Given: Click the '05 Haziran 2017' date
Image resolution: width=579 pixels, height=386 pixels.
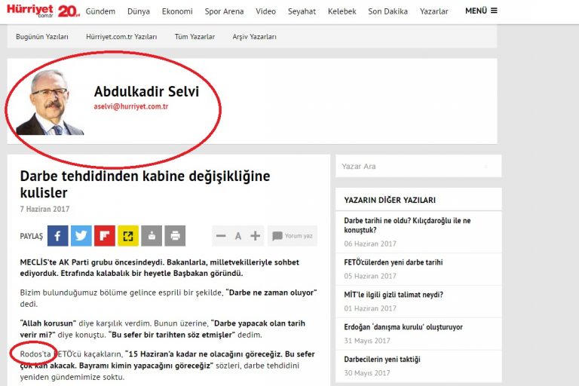Looking at the screenshot, I should pos(370,276).
